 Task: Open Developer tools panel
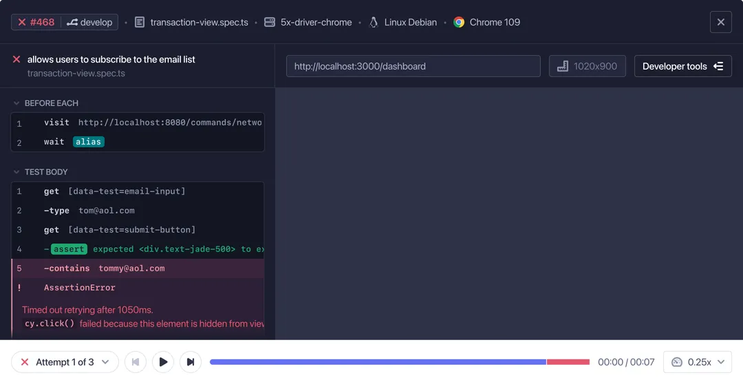pyautogui.click(x=682, y=66)
